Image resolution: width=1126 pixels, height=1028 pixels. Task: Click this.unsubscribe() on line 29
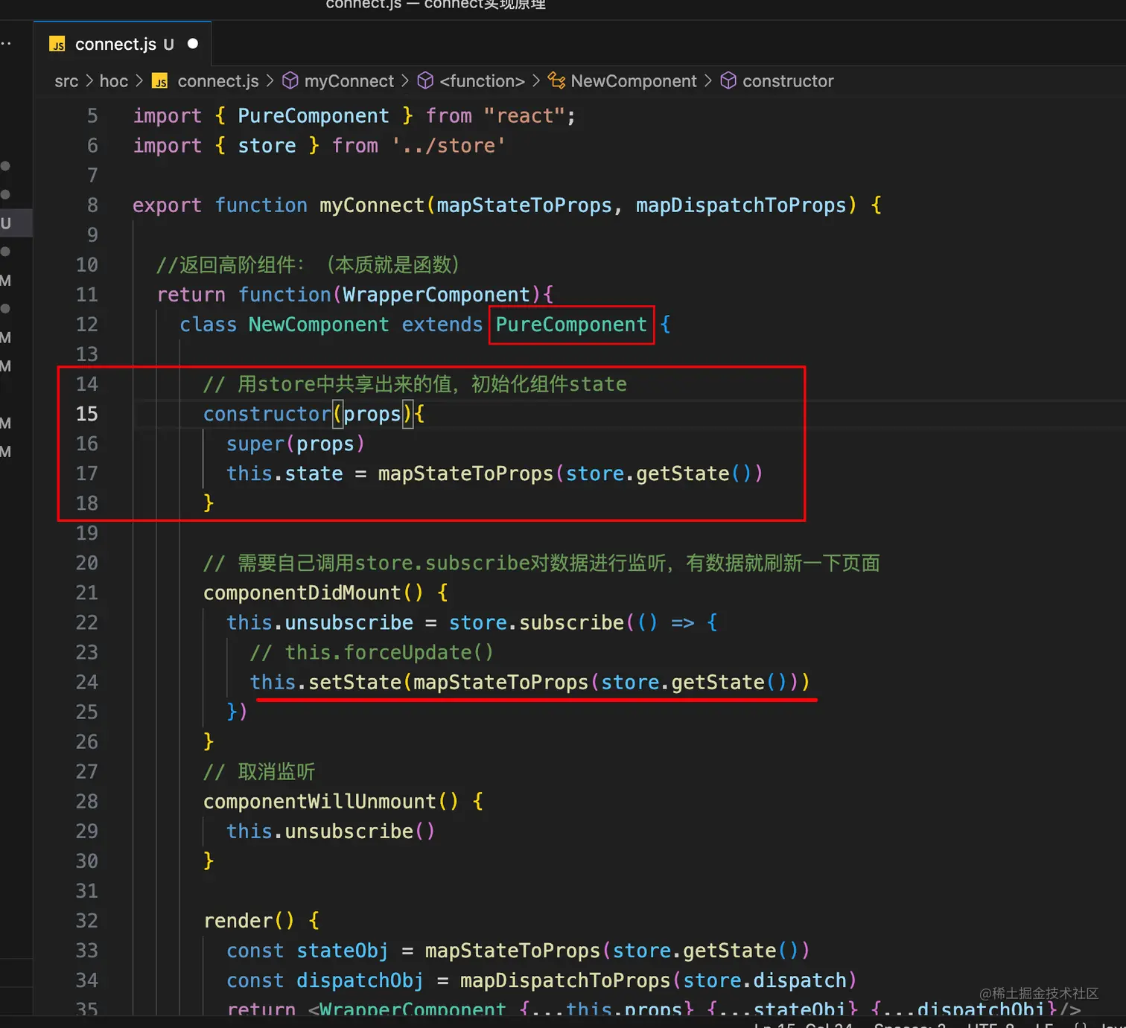tap(331, 831)
